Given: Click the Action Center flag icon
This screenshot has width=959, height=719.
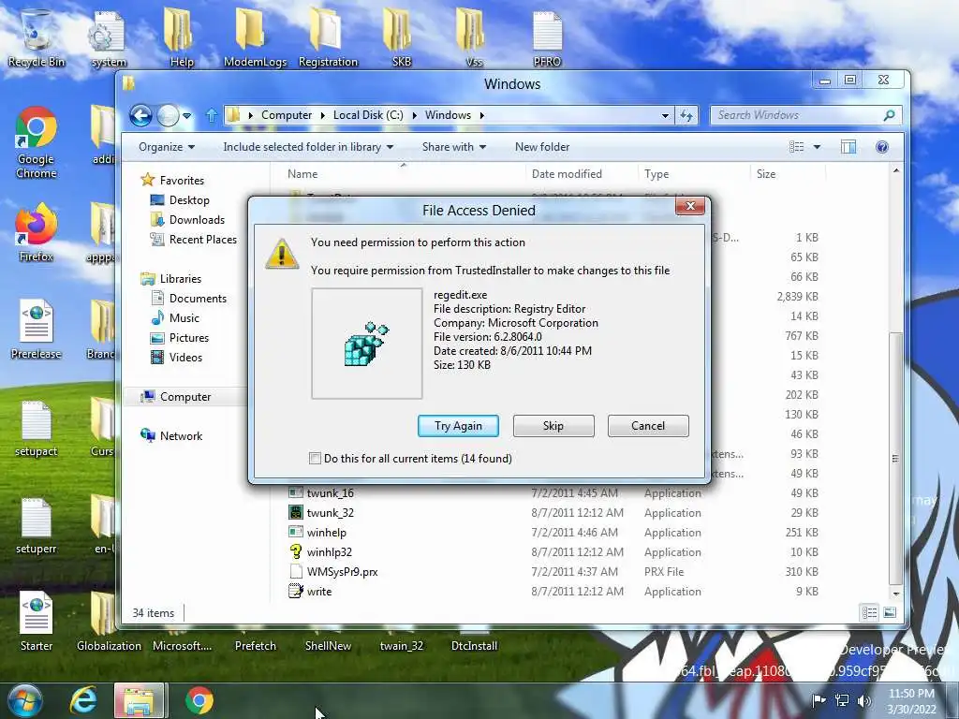Looking at the screenshot, I should click(x=819, y=701).
